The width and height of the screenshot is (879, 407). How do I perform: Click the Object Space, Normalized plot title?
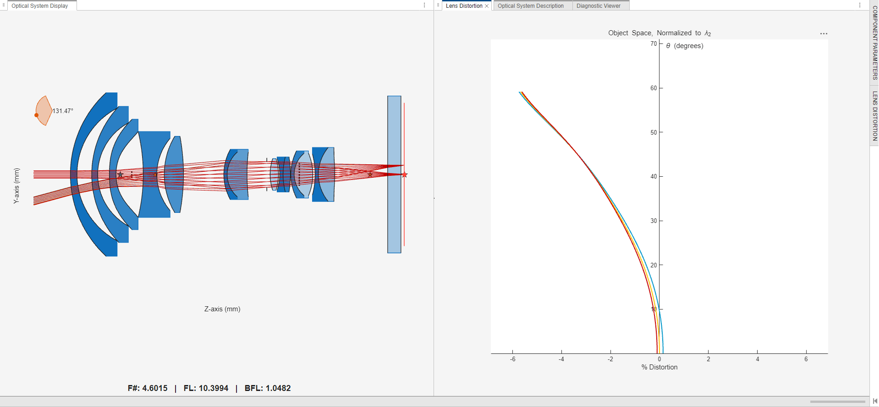pos(659,33)
